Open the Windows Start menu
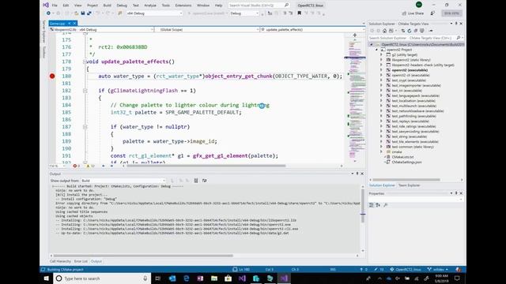506x284 pixels. [x=46, y=278]
